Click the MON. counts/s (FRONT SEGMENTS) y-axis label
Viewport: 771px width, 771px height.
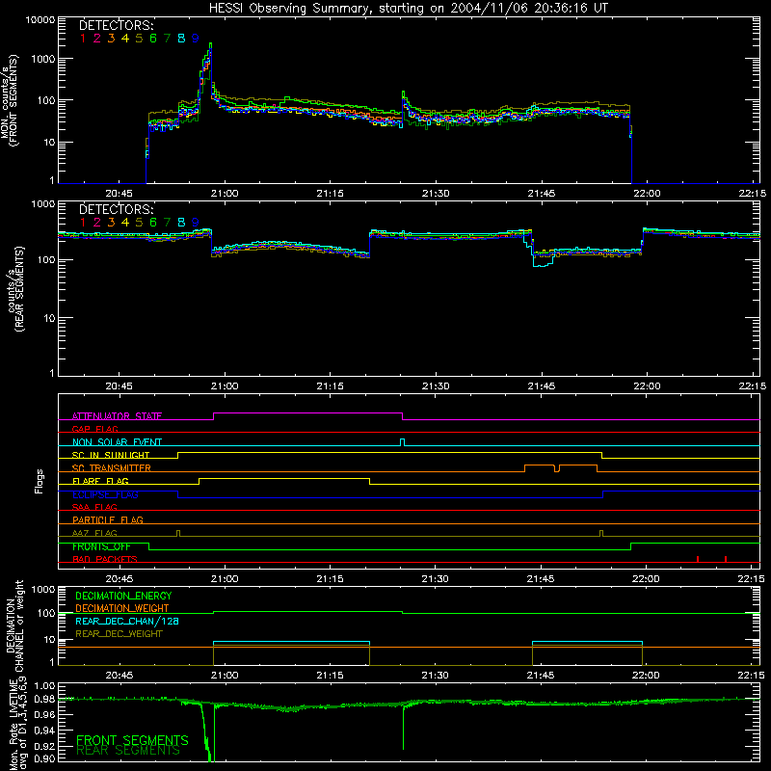pyautogui.click(x=10, y=100)
